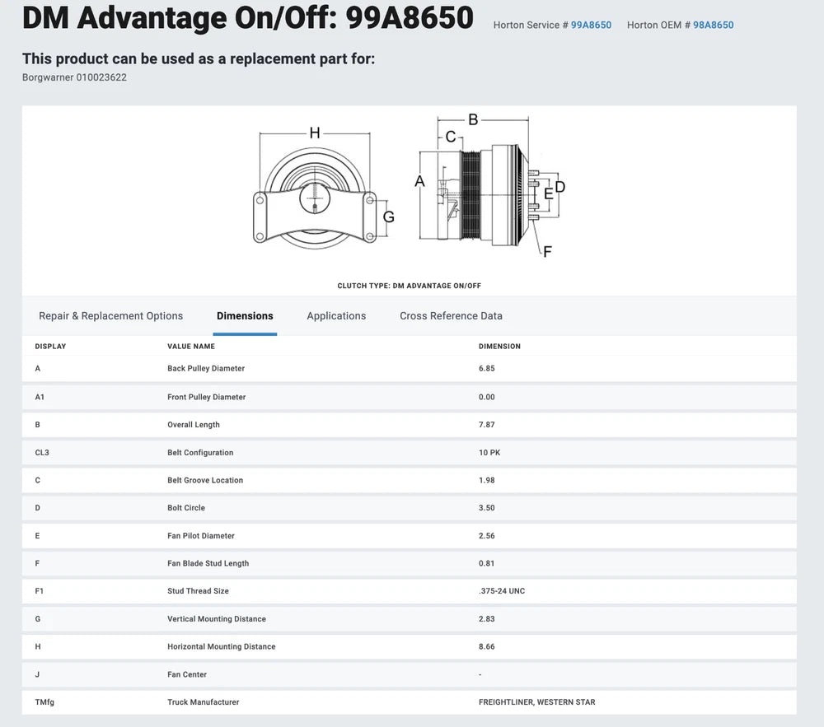The height and width of the screenshot is (727, 824).
Task: Click the DIMENSION column header
Action: tap(499, 347)
